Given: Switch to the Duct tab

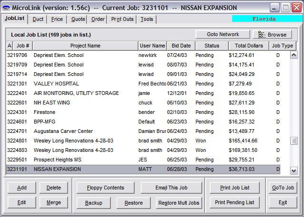Looking at the screenshot, I should (x=37, y=19).
